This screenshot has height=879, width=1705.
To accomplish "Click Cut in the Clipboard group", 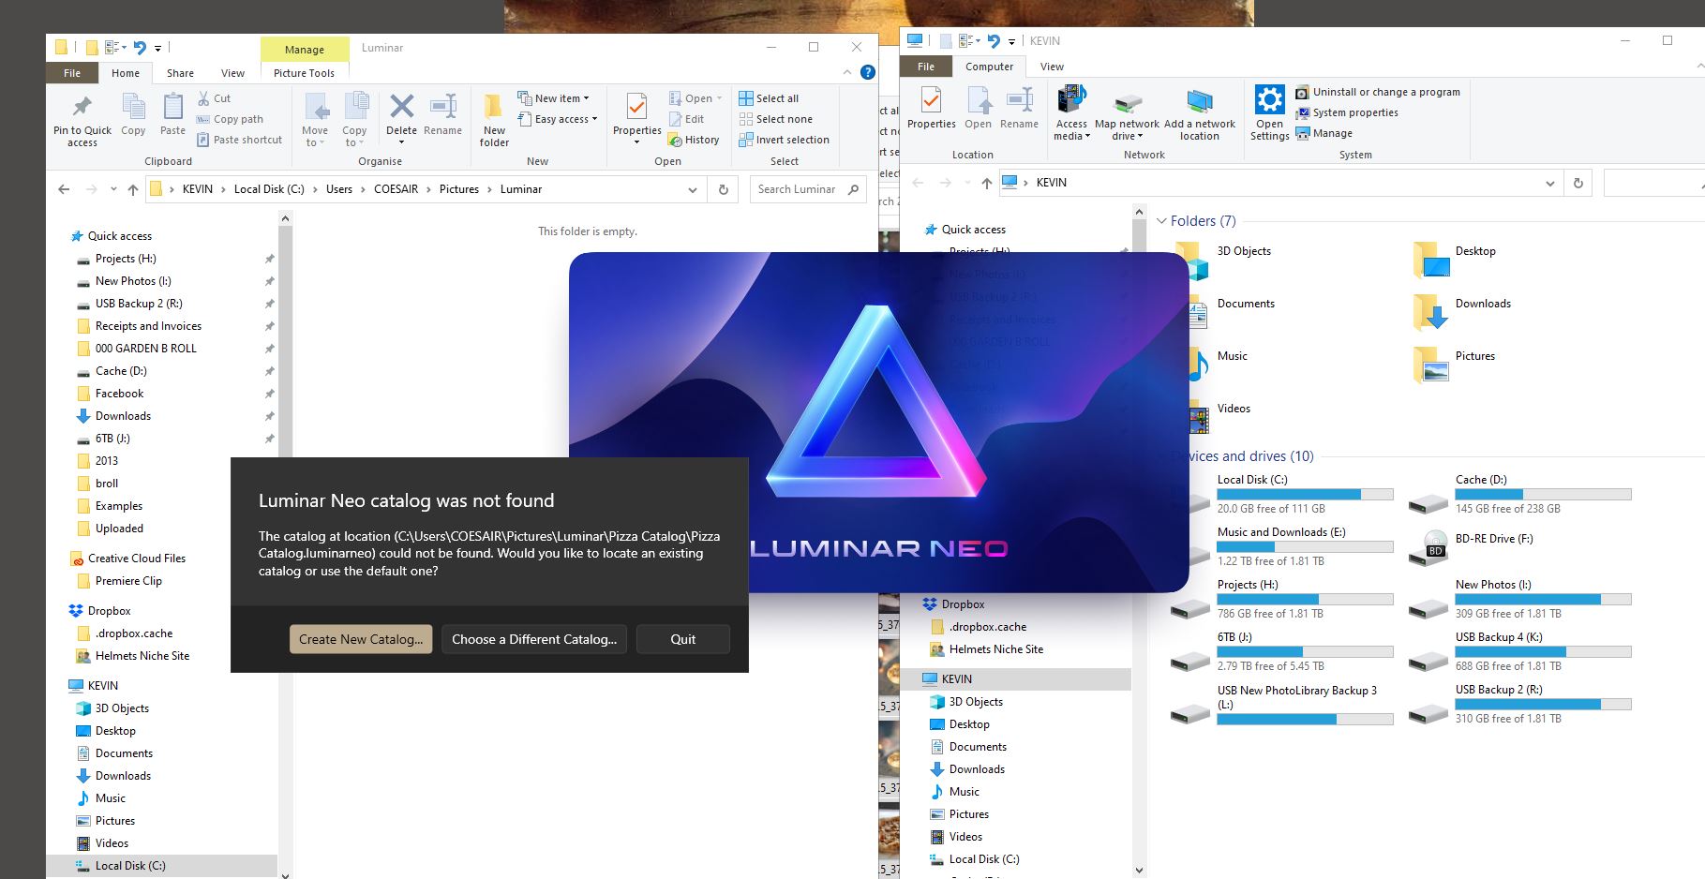I will [x=214, y=98].
